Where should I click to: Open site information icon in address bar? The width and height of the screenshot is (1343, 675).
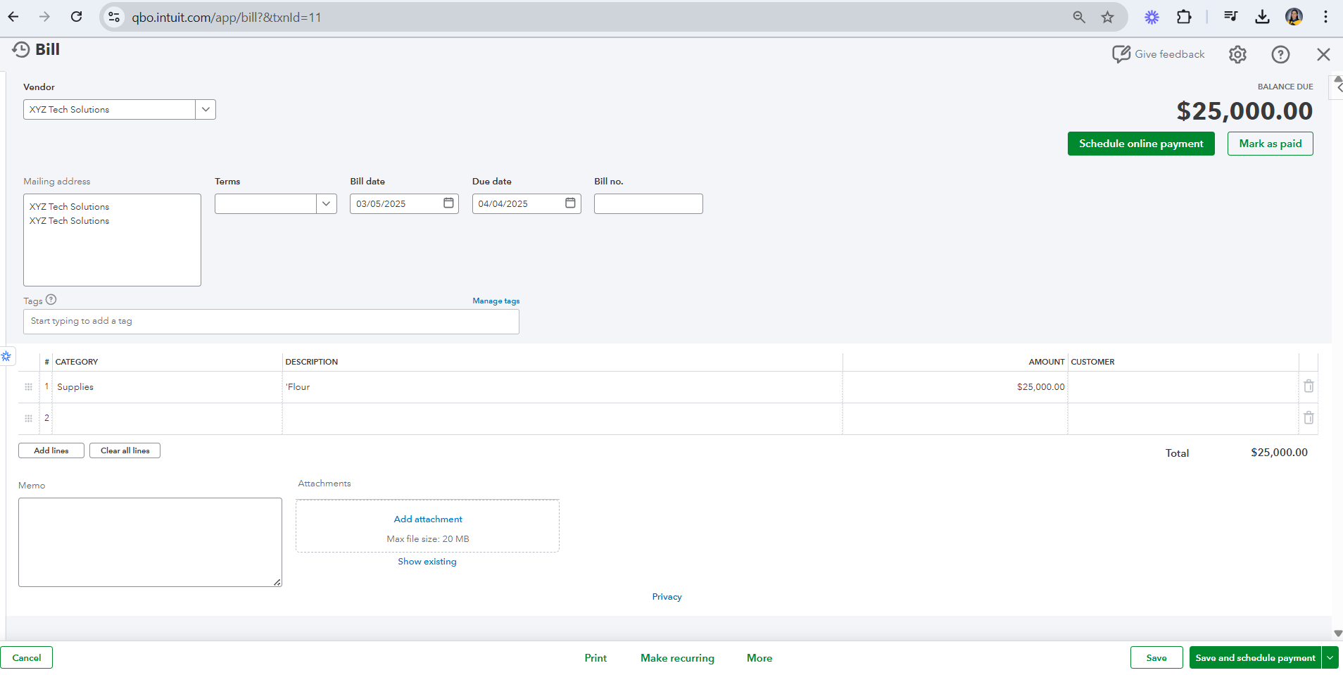coord(114,17)
